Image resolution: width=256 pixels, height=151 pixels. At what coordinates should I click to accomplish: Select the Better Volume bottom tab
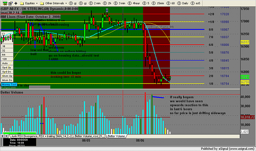pos(116,136)
